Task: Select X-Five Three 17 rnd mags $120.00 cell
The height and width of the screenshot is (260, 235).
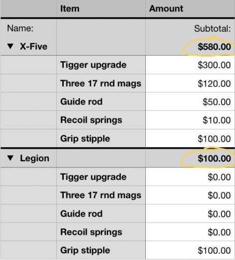Action: pyautogui.click(x=190, y=83)
